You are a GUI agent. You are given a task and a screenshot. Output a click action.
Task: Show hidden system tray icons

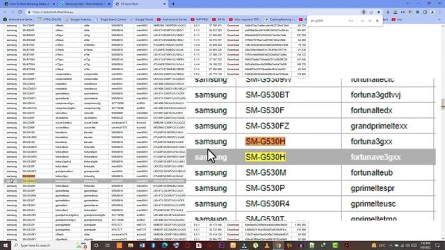[391, 245]
